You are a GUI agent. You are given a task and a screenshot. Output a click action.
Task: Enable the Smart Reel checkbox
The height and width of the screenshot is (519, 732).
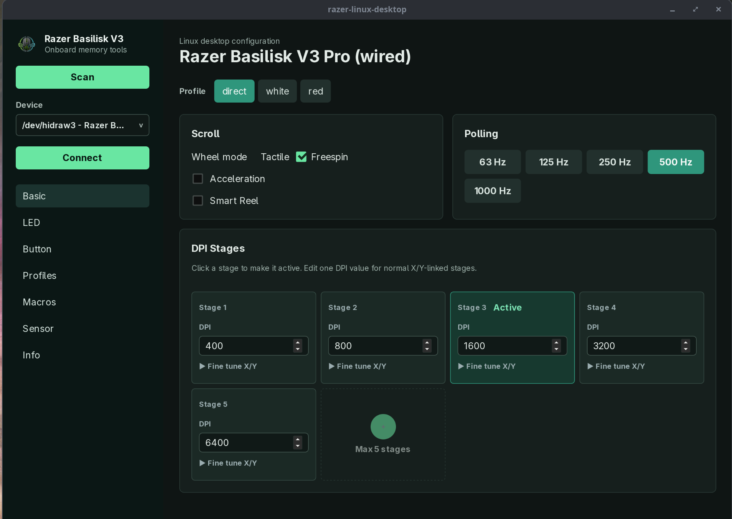pos(198,201)
